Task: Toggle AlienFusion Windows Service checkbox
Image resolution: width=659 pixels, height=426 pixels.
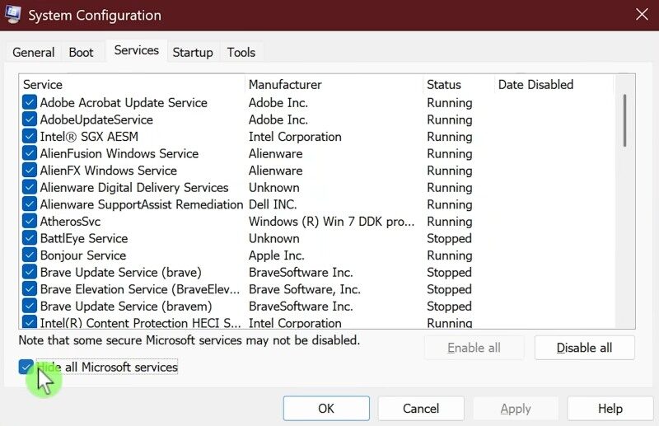Action: tap(30, 153)
